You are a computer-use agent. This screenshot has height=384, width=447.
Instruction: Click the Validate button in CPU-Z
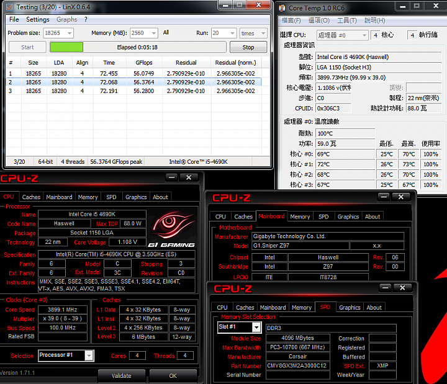coord(122,375)
